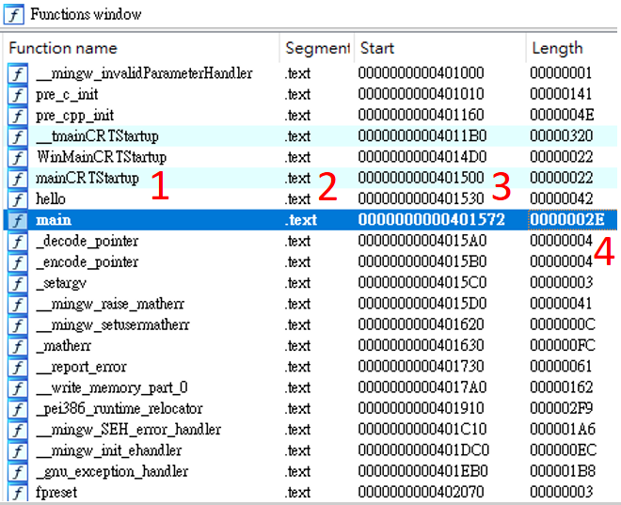This screenshot has height=505, width=621.
Task: Click function icon beside _gnu_exception_handler
Action: pos(18,472)
